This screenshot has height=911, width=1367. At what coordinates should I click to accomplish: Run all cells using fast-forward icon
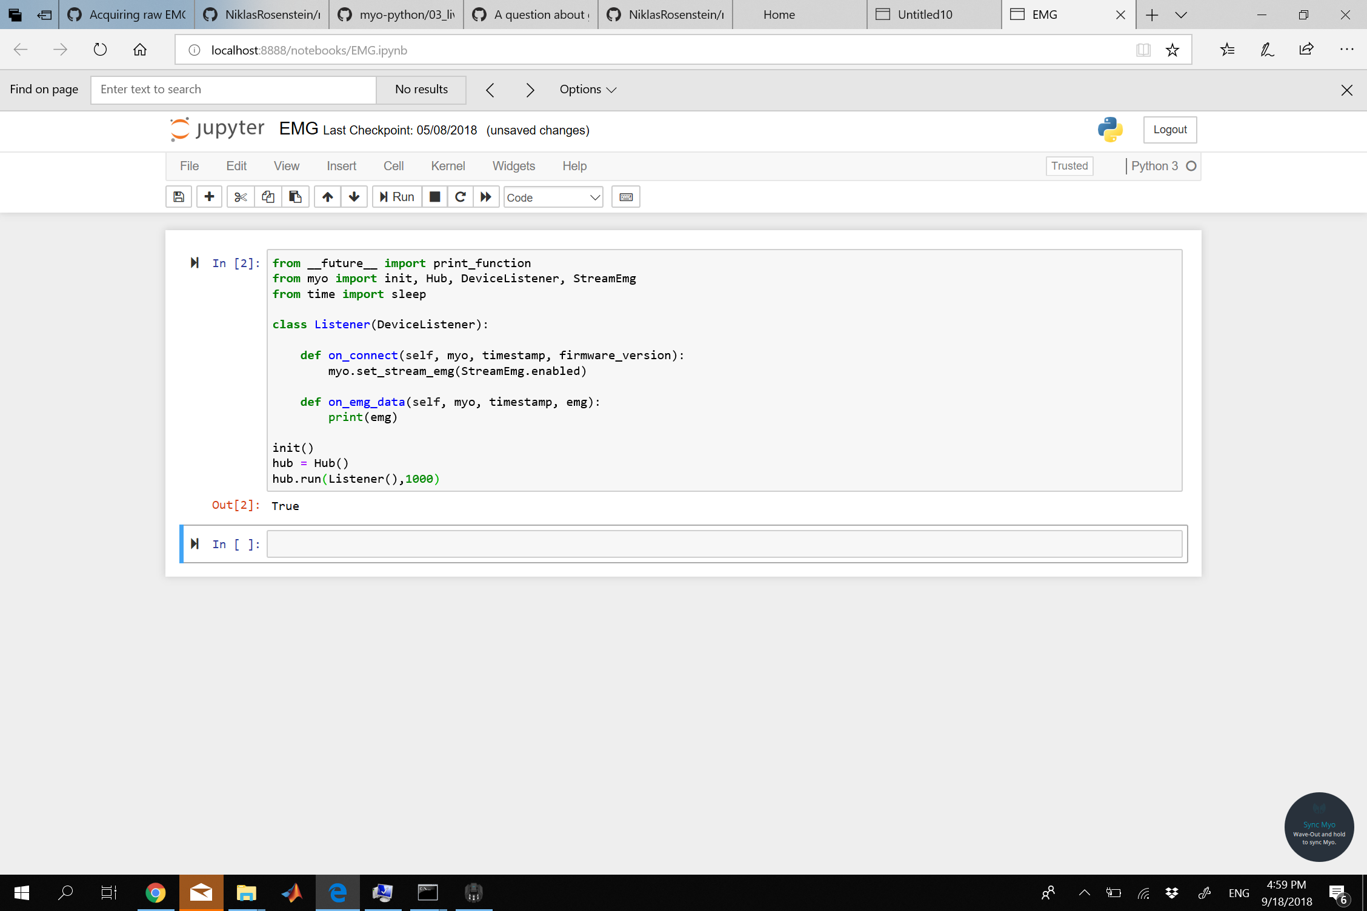pyautogui.click(x=486, y=196)
